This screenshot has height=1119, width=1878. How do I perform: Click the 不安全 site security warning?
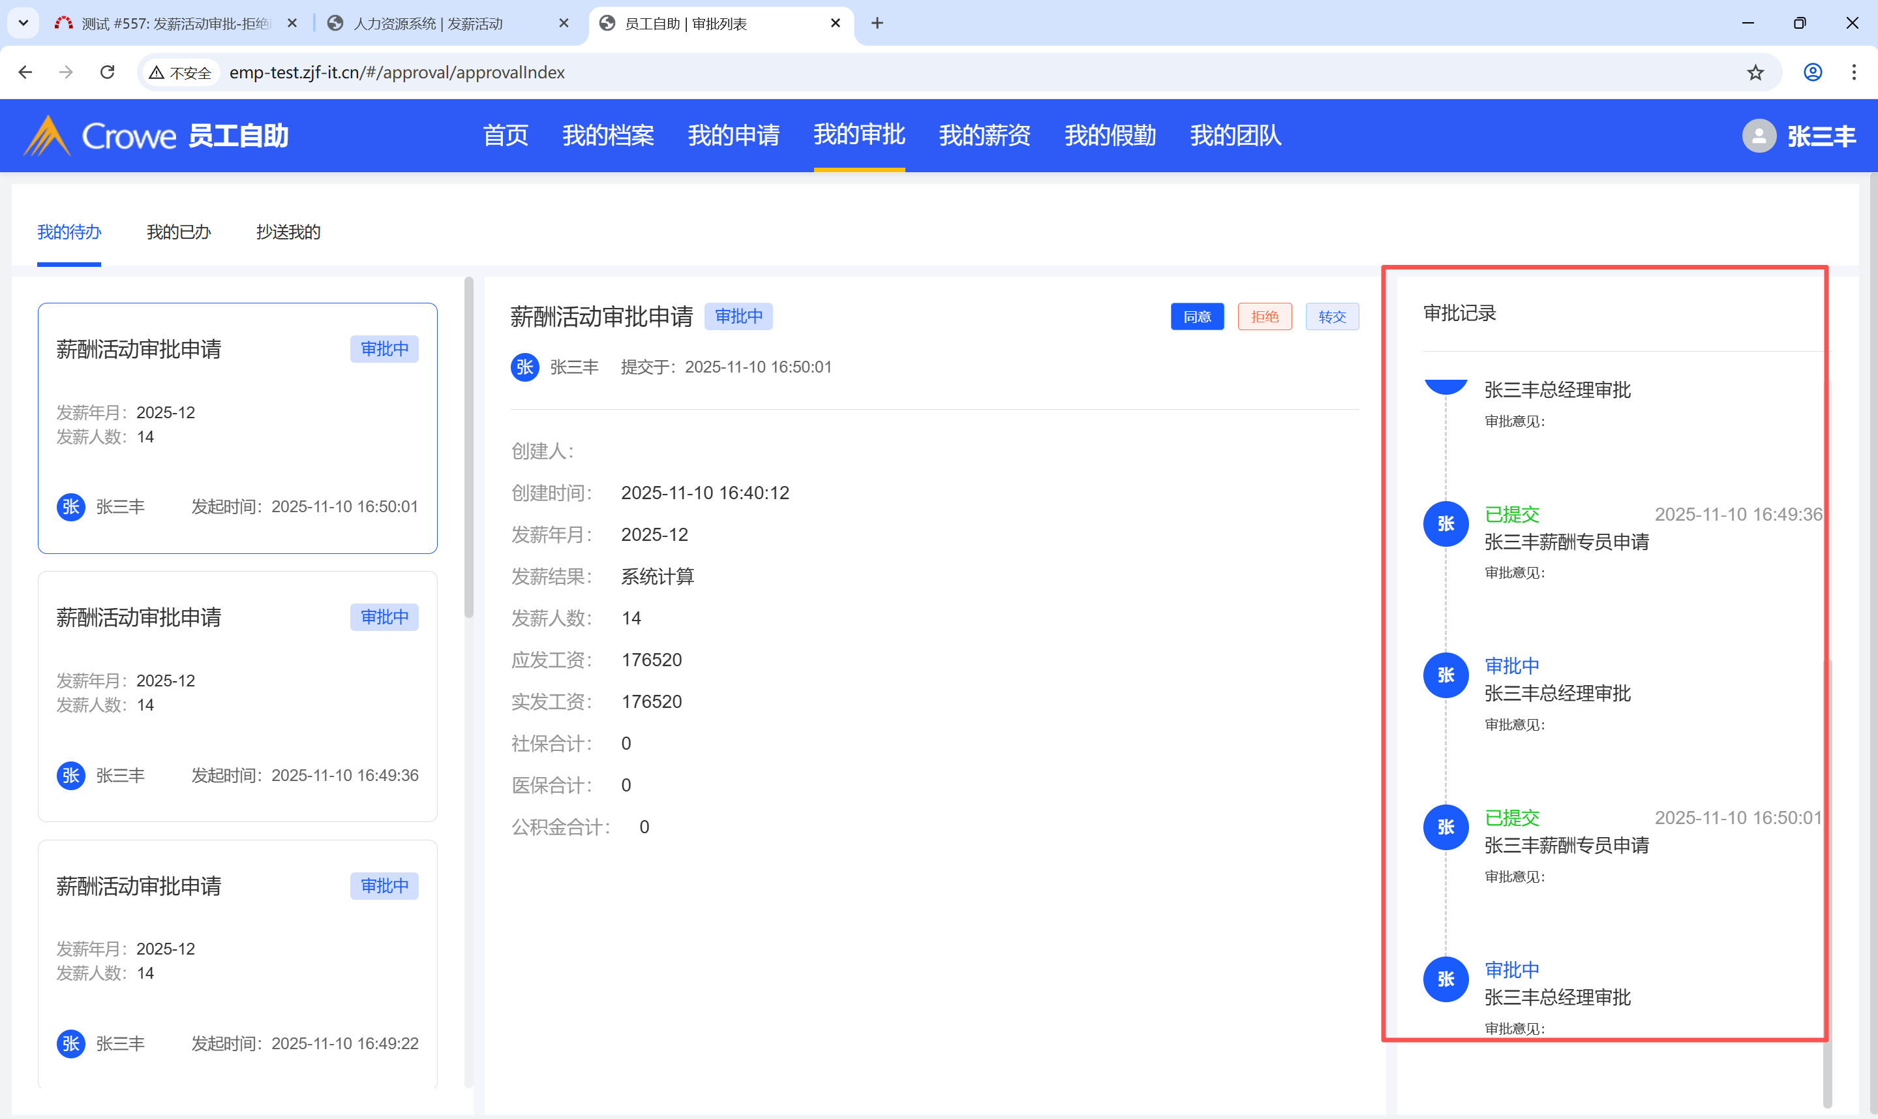(180, 72)
